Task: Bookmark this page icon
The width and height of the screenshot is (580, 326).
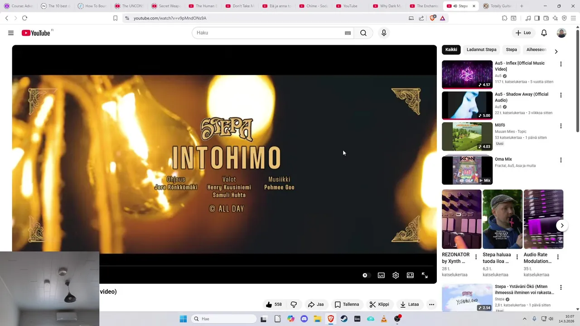Action: [115, 18]
